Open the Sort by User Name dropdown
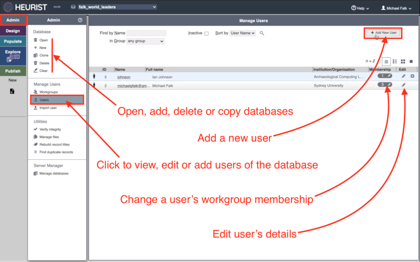This screenshot has height=262, width=420. (x=242, y=33)
